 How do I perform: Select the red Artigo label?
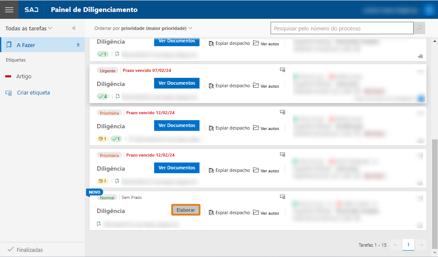[24, 77]
